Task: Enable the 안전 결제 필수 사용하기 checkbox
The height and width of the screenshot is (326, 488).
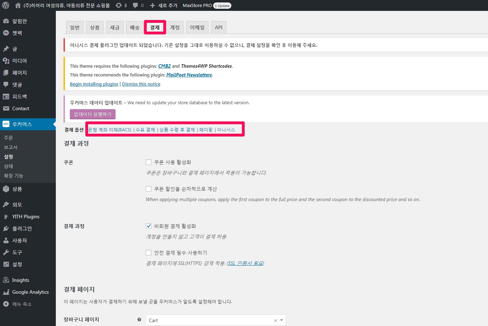Action: point(149,253)
